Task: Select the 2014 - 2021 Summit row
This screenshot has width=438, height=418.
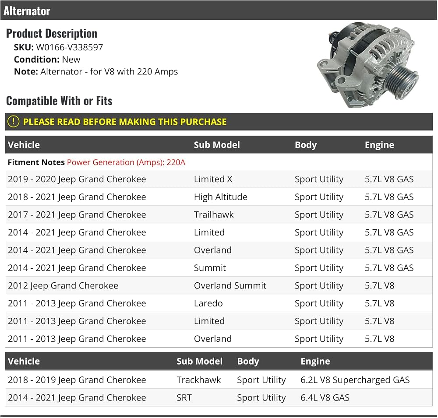Action: click(219, 268)
